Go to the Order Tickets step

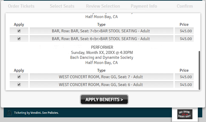click(x=21, y=6)
